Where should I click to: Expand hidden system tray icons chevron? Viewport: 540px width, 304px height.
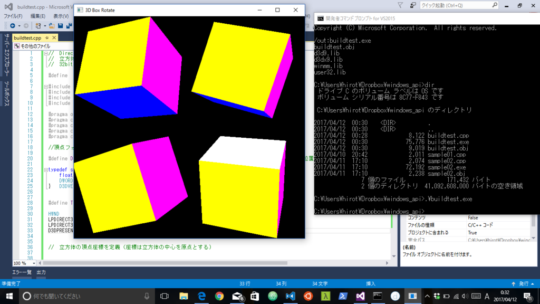[427, 296]
